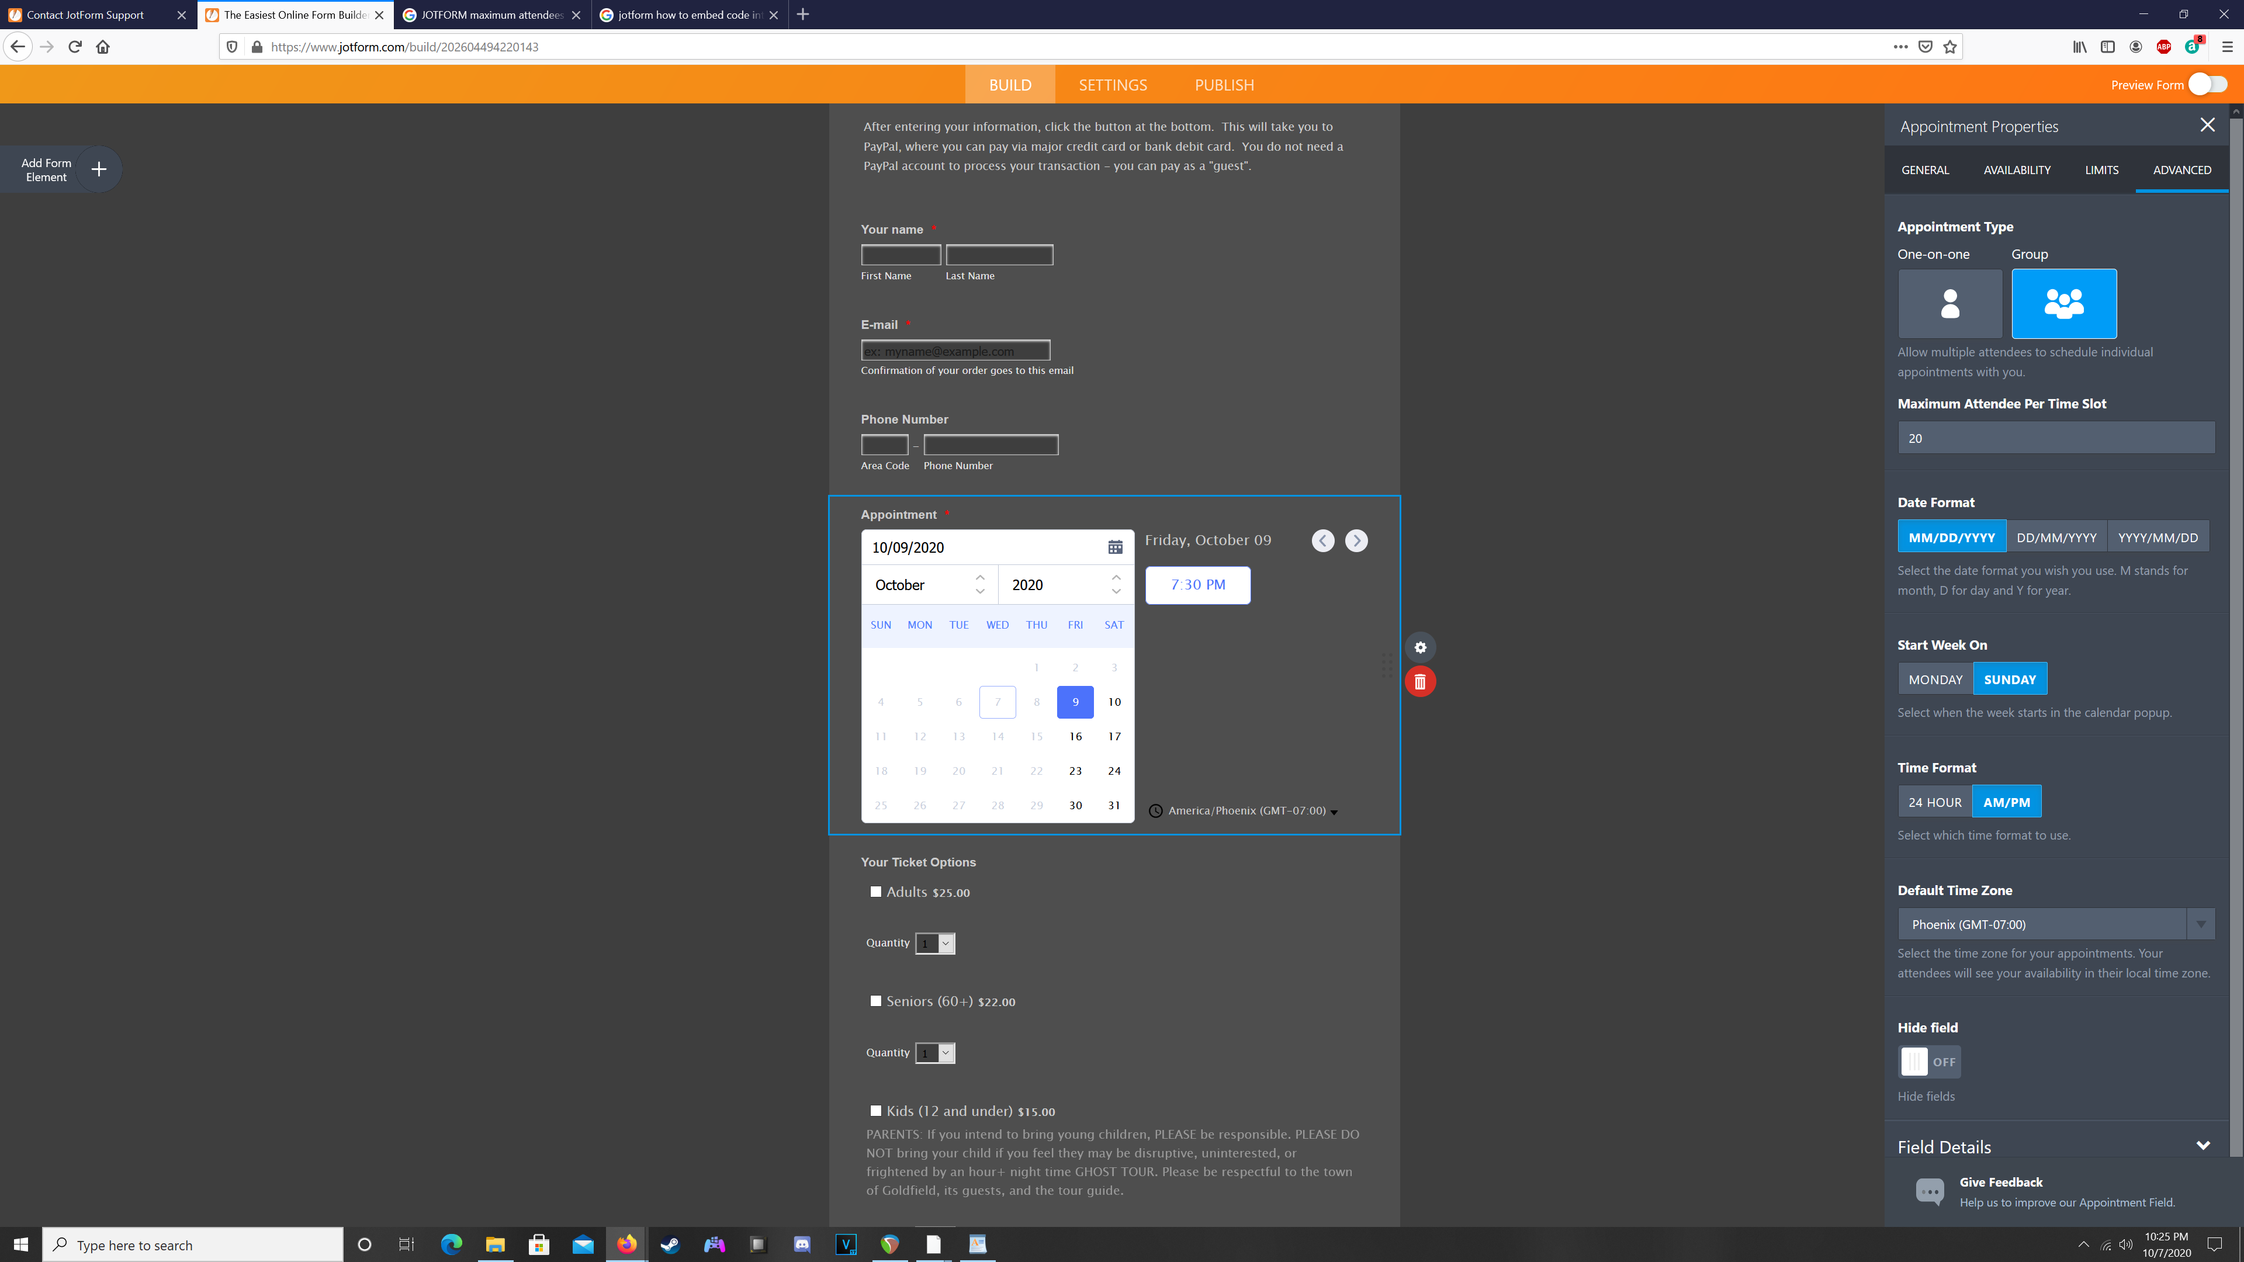Check the Adults $25.00 ticket checkbox

[x=875, y=891]
